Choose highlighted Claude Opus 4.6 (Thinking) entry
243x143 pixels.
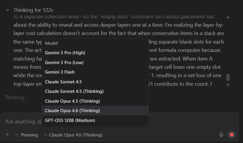click(x=95, y=111)
